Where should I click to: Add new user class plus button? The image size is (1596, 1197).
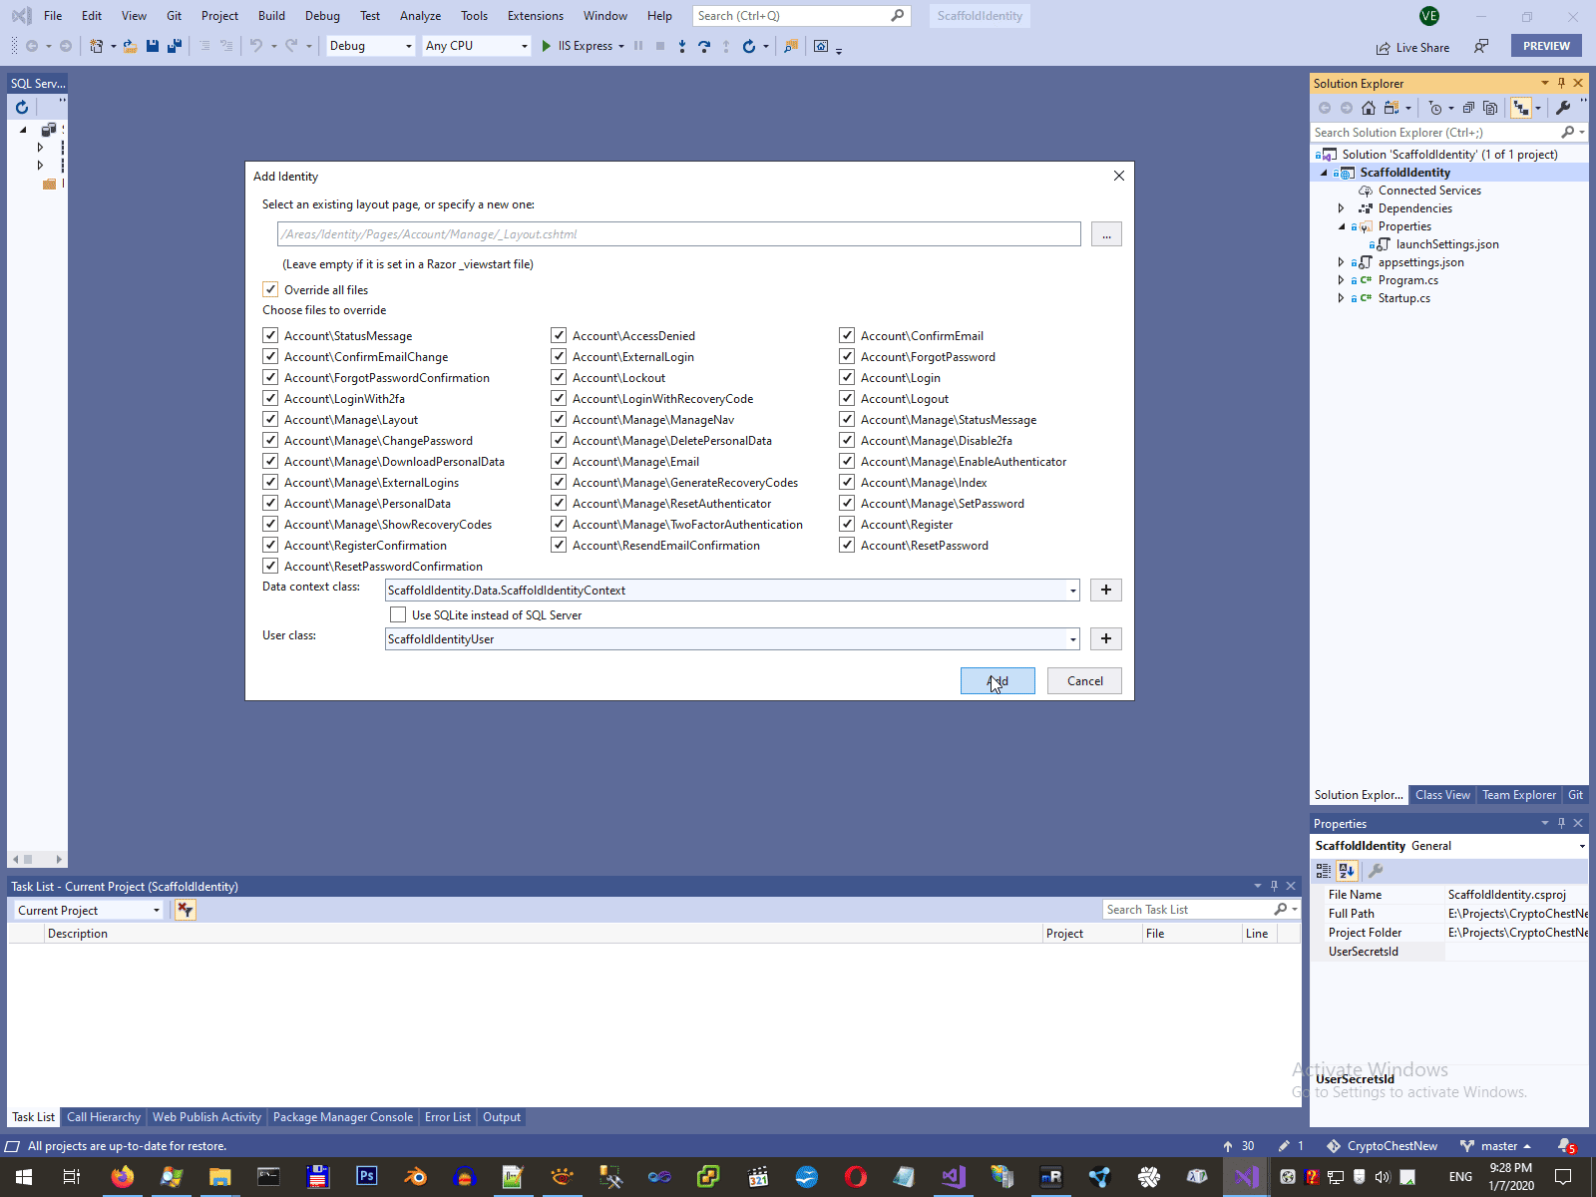pyautogui.click(x=1106, y=638)
